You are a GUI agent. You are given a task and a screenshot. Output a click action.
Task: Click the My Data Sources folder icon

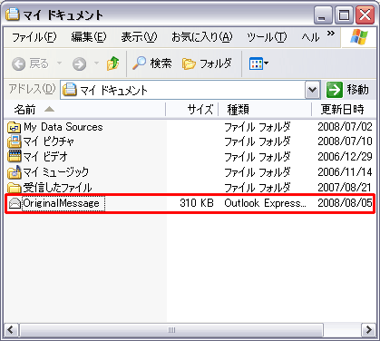[14, 127]
